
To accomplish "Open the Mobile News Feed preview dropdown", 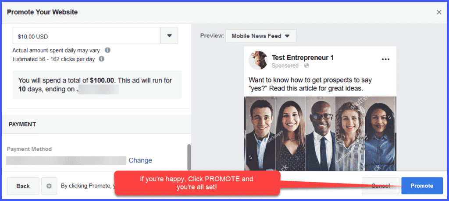I will [260, 36].
